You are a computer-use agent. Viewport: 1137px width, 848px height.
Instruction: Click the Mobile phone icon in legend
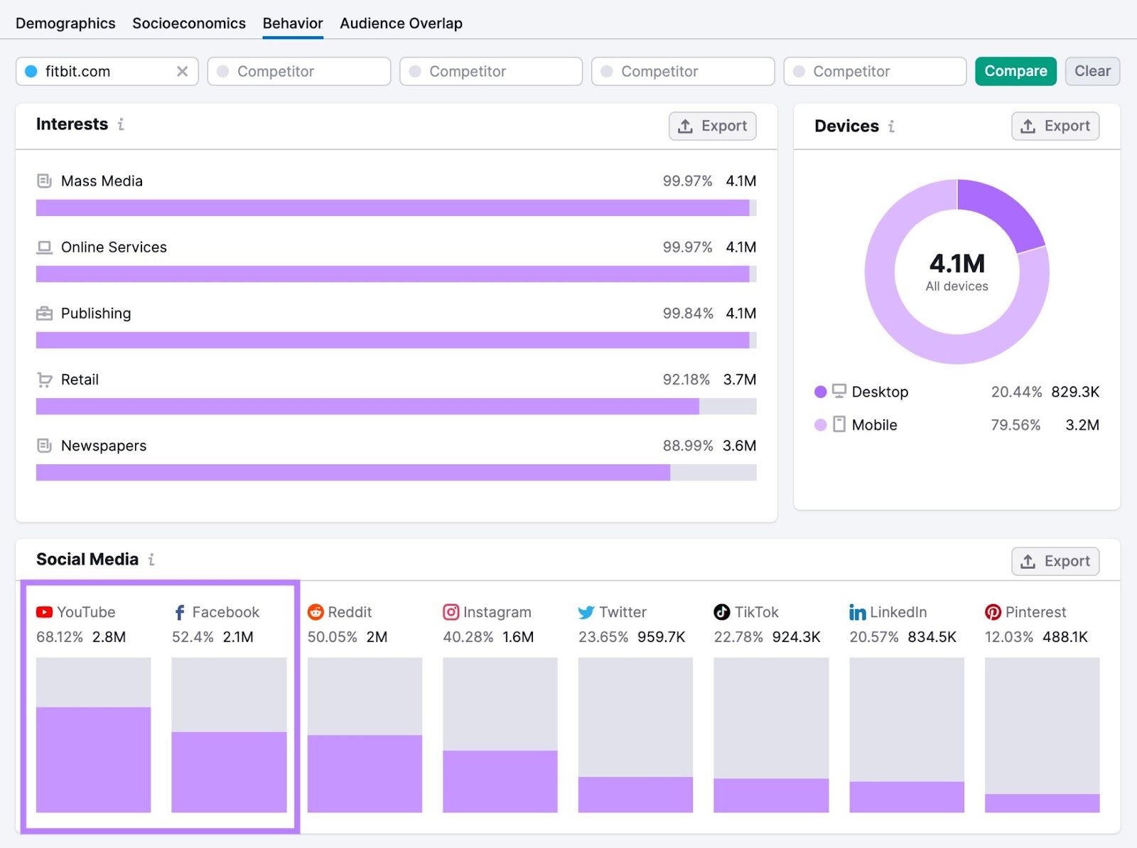(x=839, y=424)
